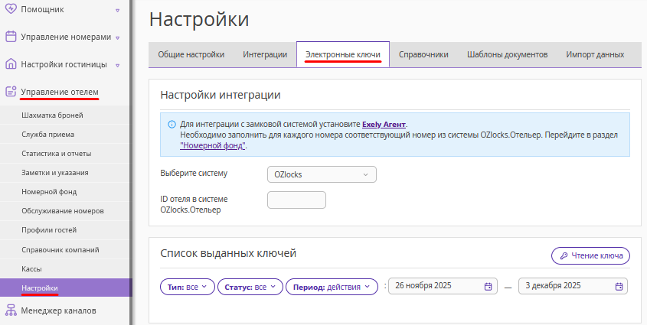Click the house icon beside Настройки гостиницы
This screenshot has width=647, height=325.
(11, 64)
